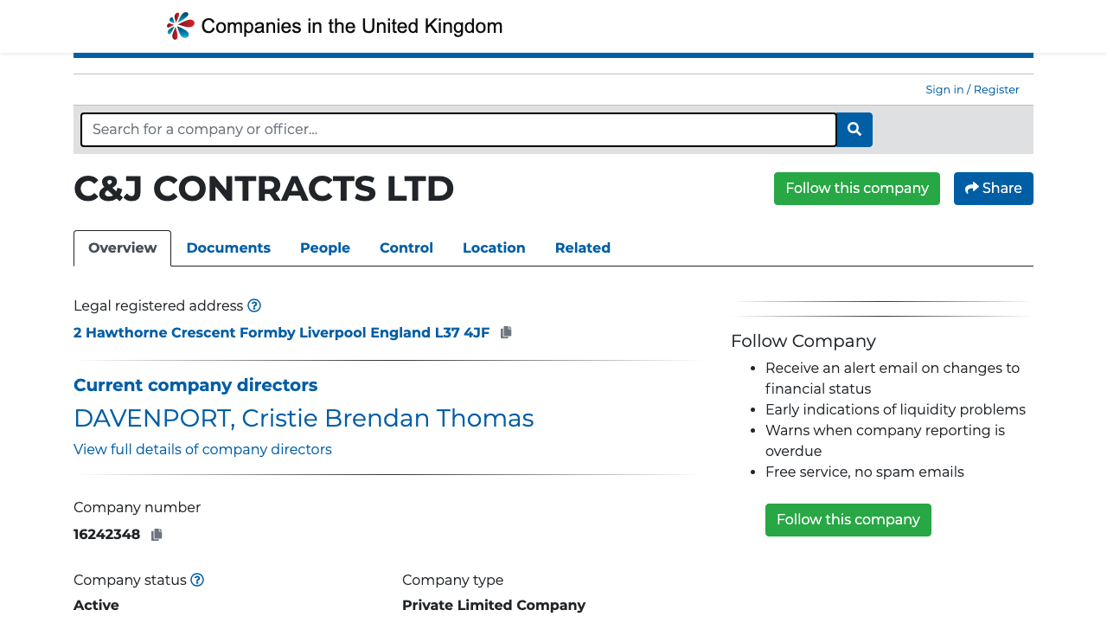View the Location tab

click(x=493, y=248)
